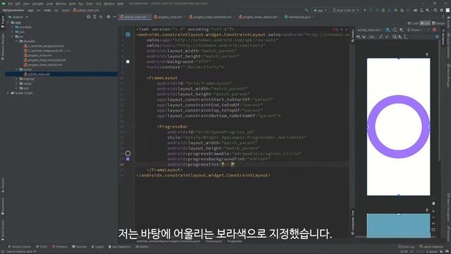Screen dimensions: 451x254
Task: Click the blue blueprint preview surface
Action: (x=398, y=226)
